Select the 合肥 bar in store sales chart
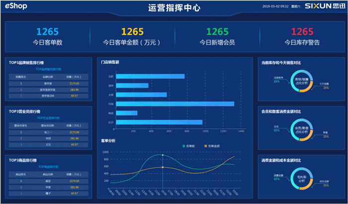Screen dimensions: 348x204 pyautogui.click(x=150, y=76)
